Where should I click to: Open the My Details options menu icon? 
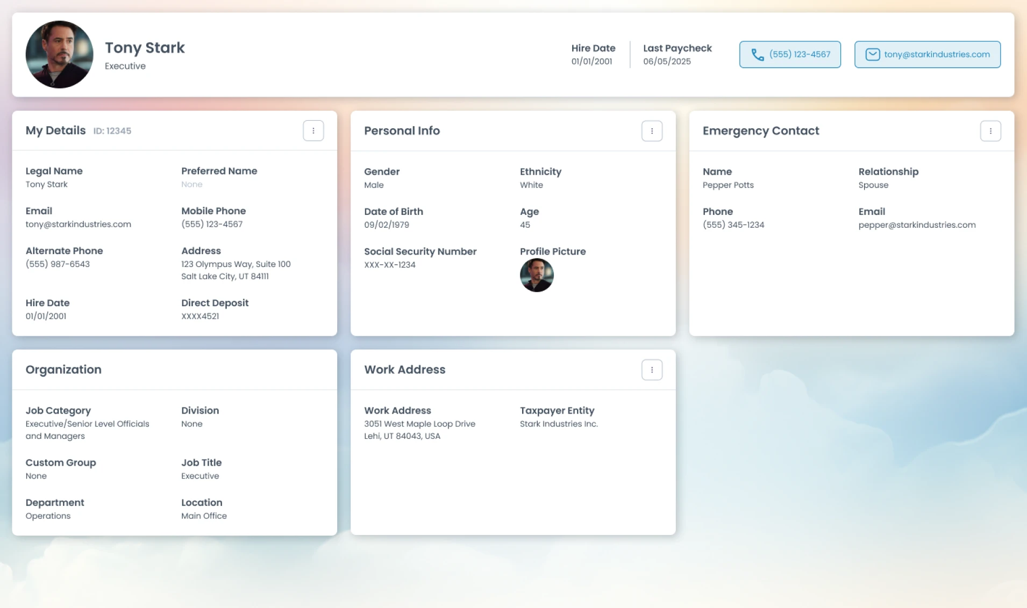(313, 131)
